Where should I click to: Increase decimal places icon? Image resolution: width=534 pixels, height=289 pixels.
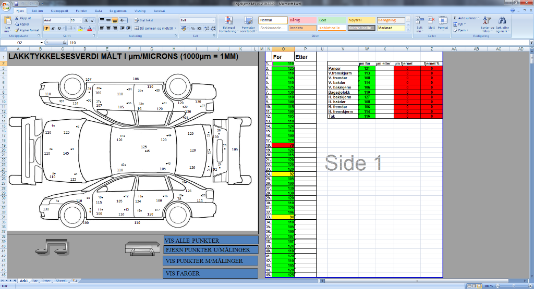(206, 29)
